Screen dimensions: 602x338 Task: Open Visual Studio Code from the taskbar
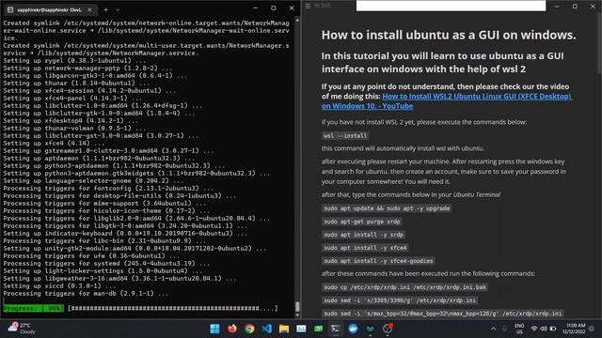tap(267, 329)
